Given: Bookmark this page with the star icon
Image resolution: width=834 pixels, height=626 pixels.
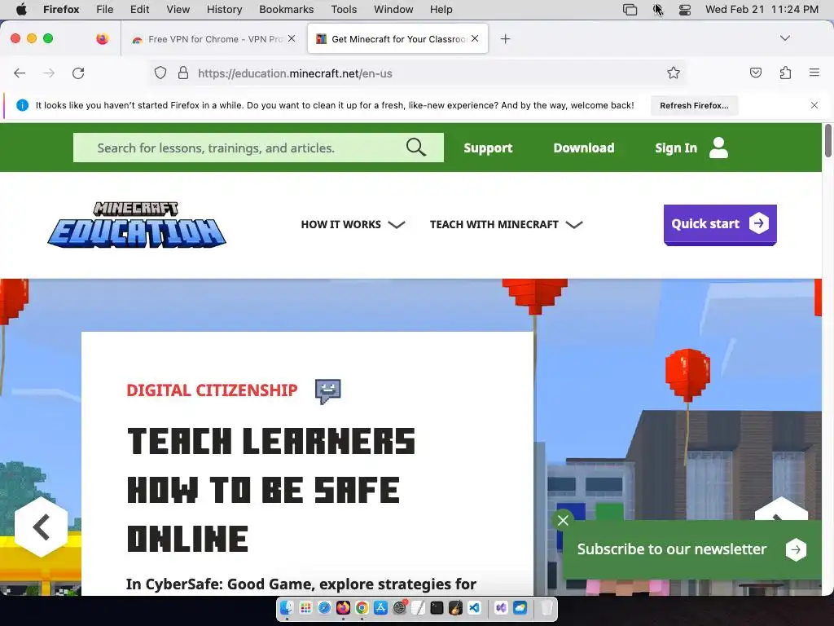Looking at the screenshot, I should tap(674, 73).
